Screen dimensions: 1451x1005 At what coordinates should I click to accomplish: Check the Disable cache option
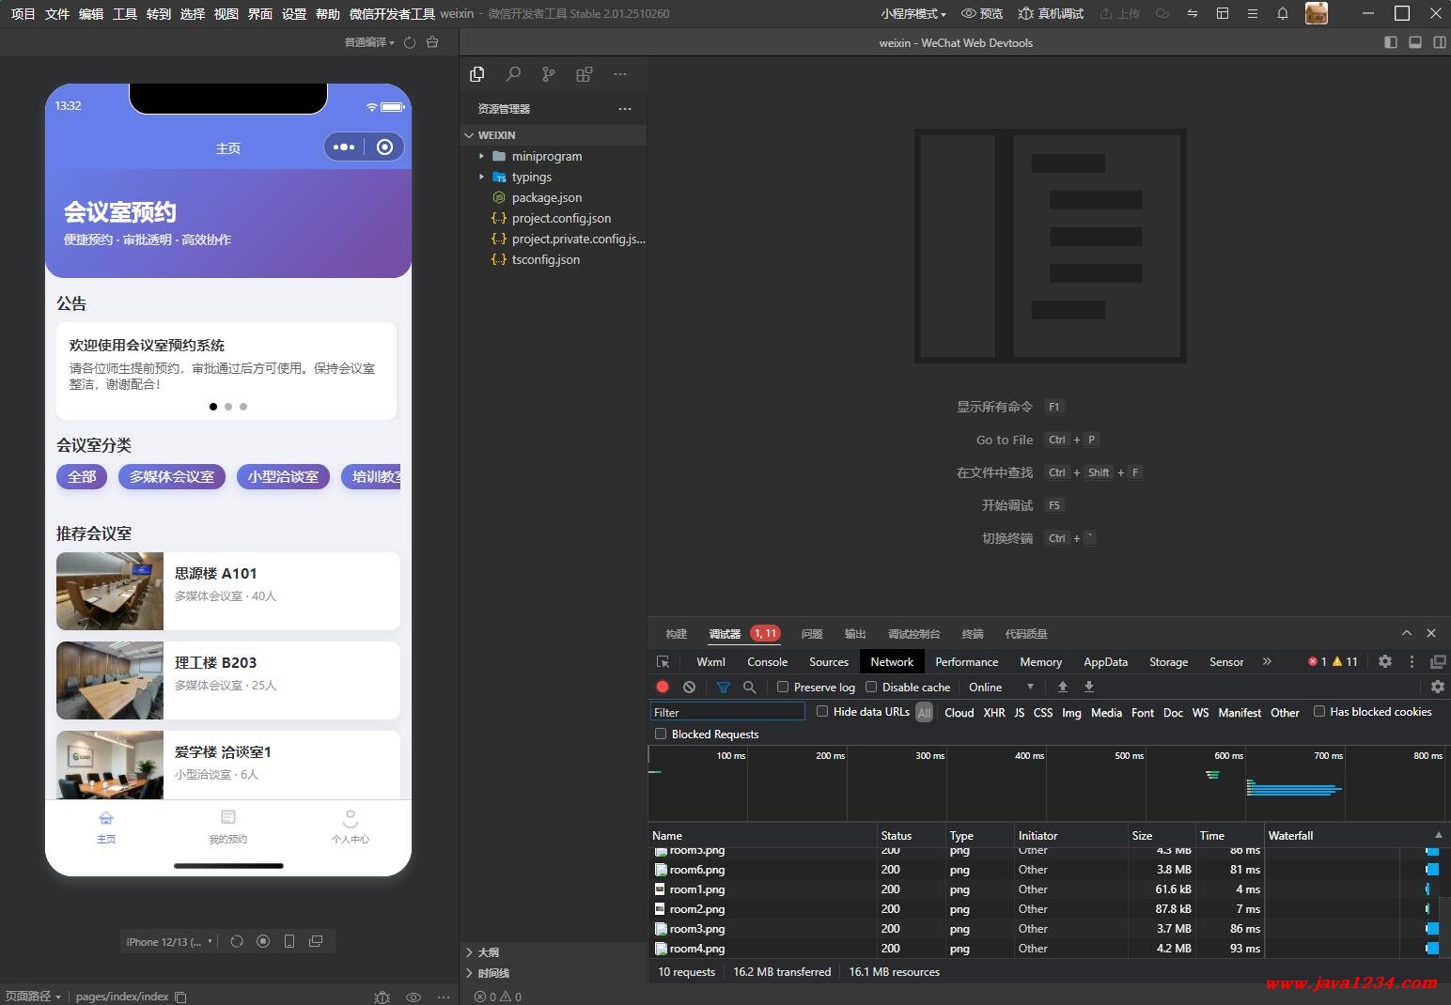871,687
